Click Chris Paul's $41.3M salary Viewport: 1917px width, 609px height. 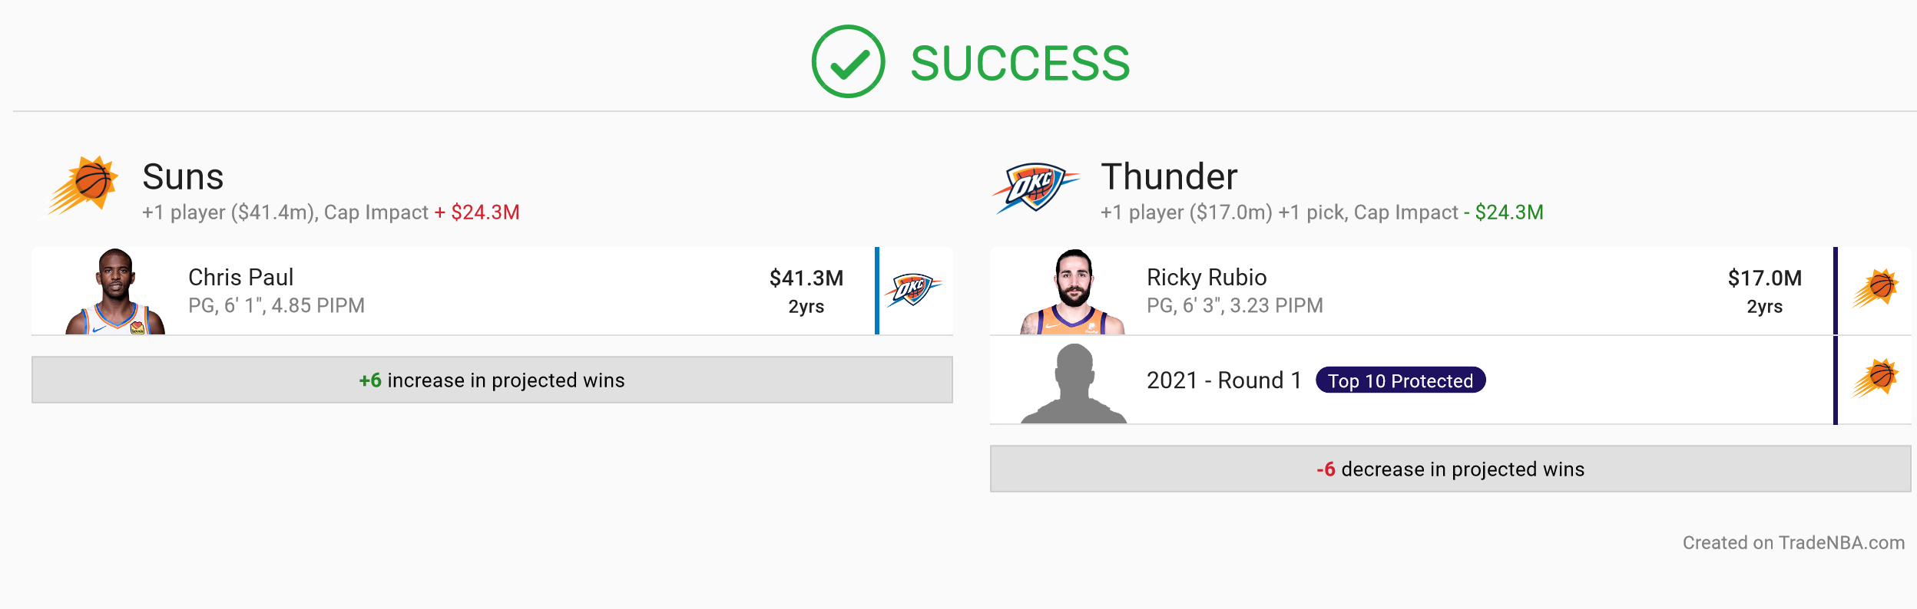(x=806, y=278)
